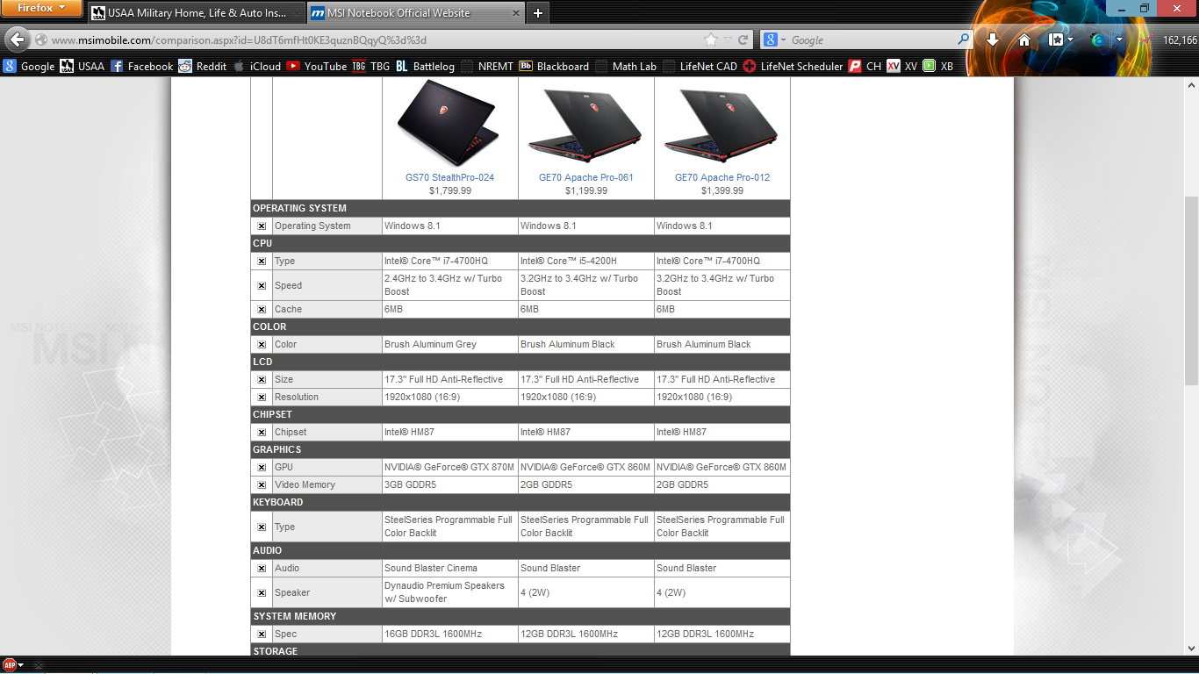Open the USAA bookmark
The height and width of the screenshot is (674, 1199).
(x=83, y=66)
